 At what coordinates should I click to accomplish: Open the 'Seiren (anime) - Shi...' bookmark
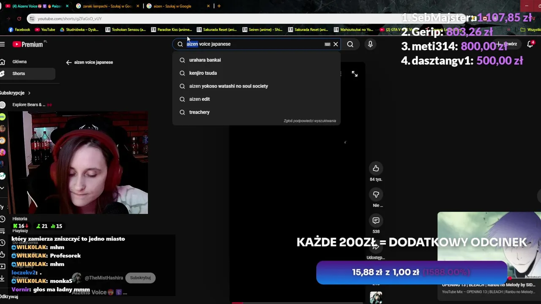coord(262,30)
